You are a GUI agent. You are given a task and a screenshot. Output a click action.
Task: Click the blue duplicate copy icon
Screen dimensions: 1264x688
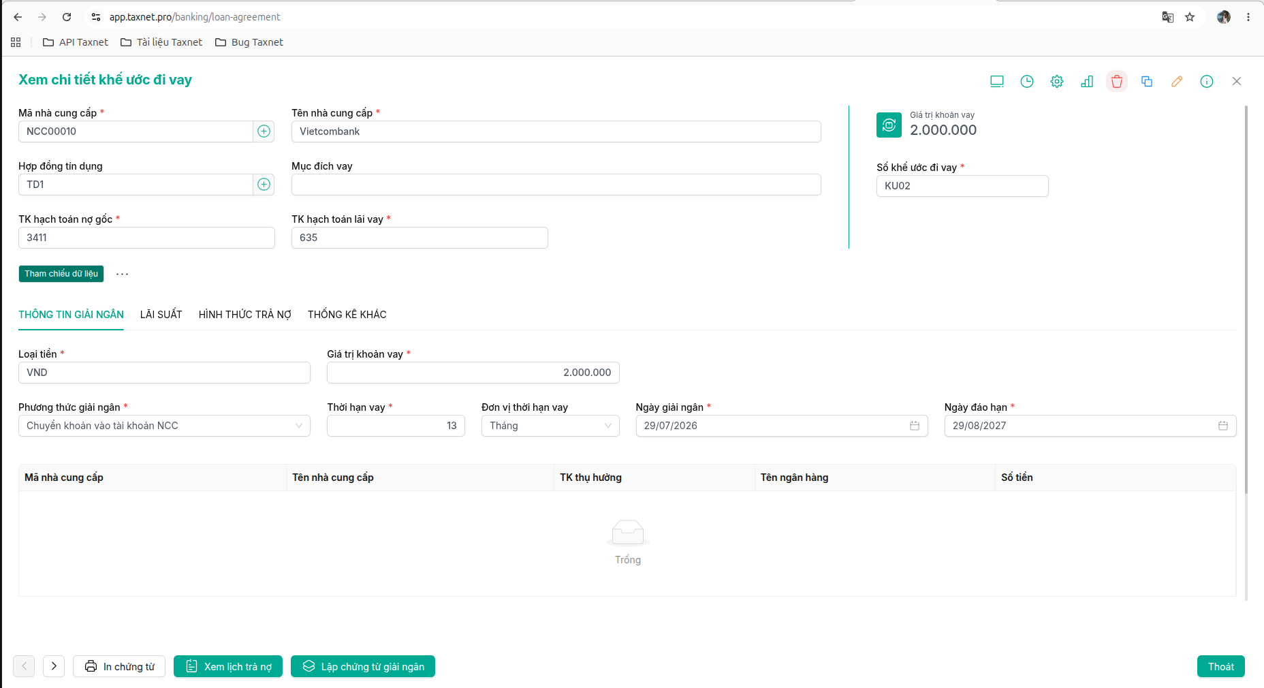(1147, 82)
